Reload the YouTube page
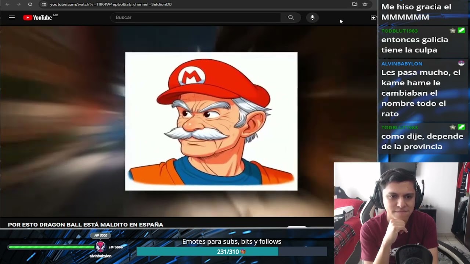The image size is (470, 264). (x=30, y=4)
